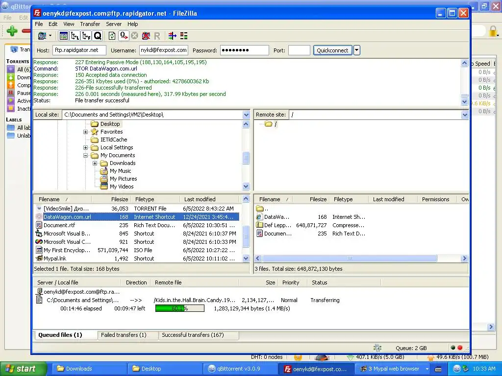Open Downloads window from taskbar
Screen dimensions: 502x376
(x=89, y=369)
